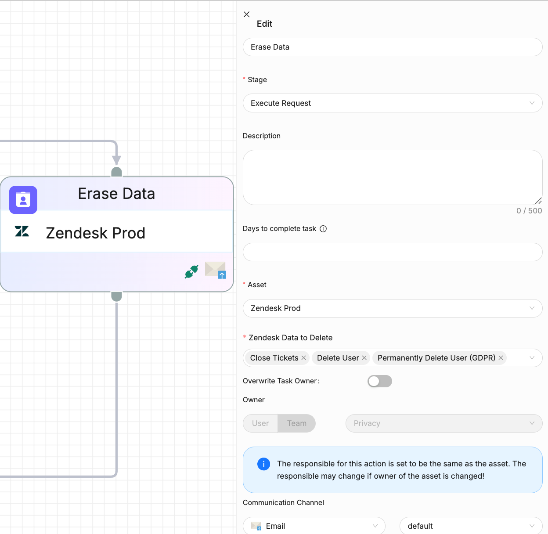Click the Zendesk Data to Delete label
This screenshot has height=534, width=548.
(x=290, y=338)
